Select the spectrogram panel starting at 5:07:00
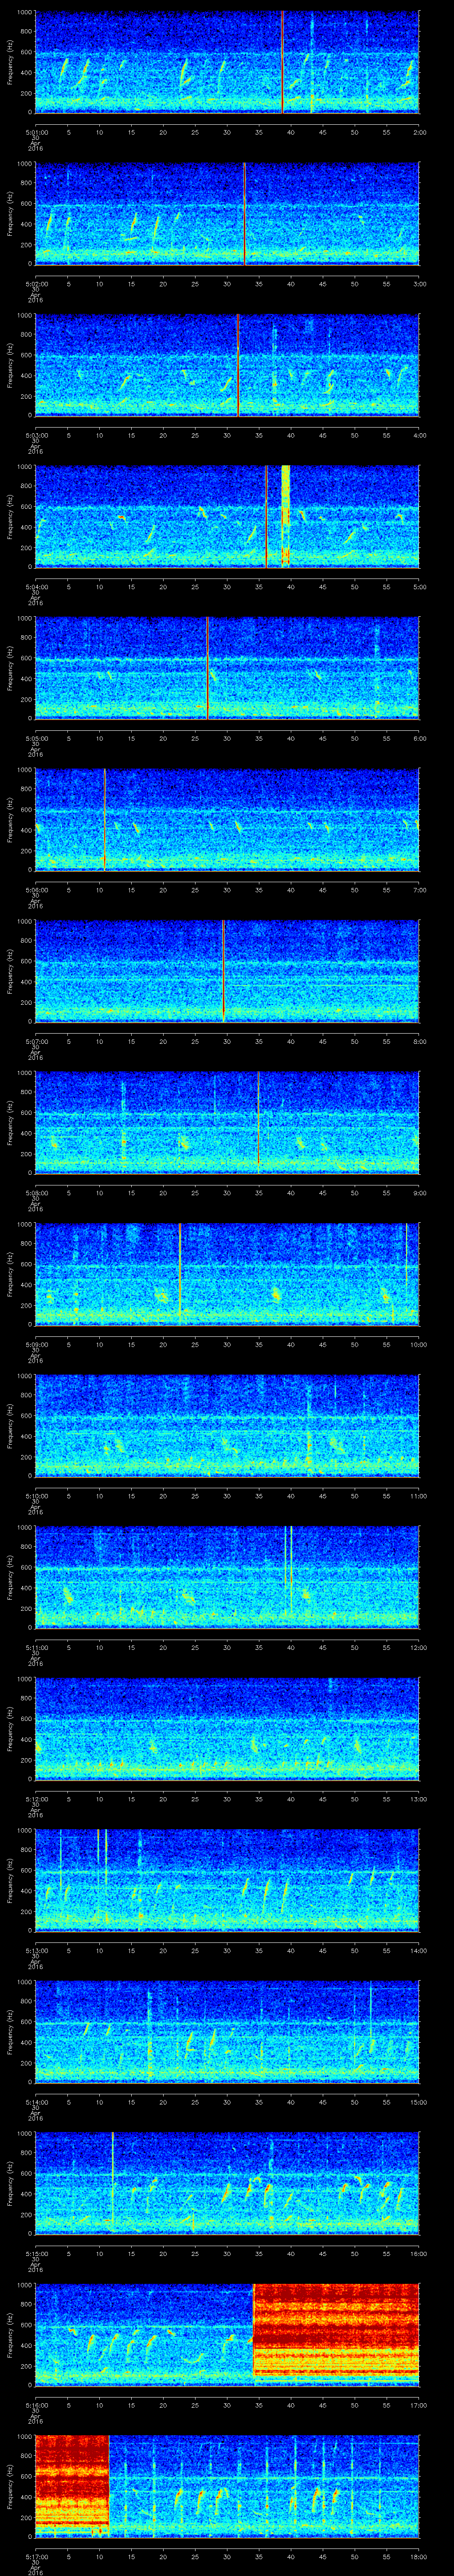The image size is (454, 2576). tap(227, 971)
